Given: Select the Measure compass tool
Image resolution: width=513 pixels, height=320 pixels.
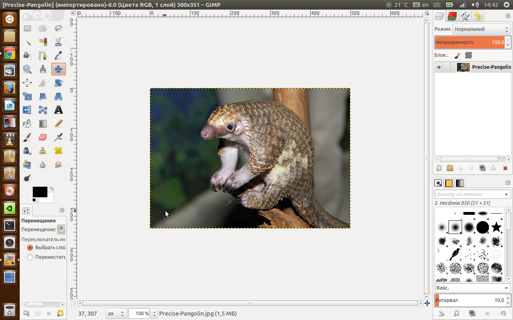Looking at the screenshot, I should pos(43,69).
